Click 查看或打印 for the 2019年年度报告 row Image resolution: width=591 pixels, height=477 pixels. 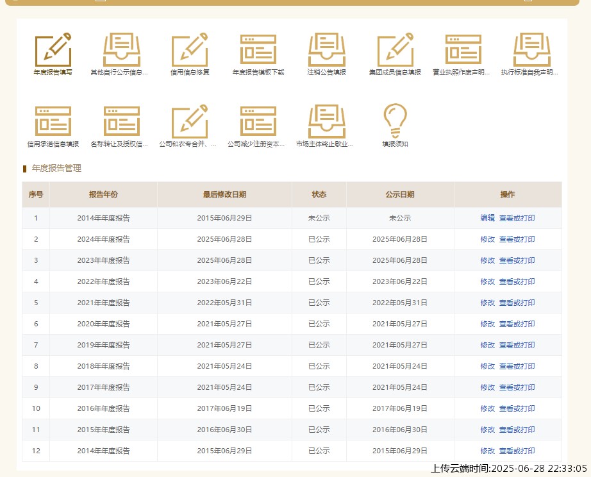click(517, 345)
